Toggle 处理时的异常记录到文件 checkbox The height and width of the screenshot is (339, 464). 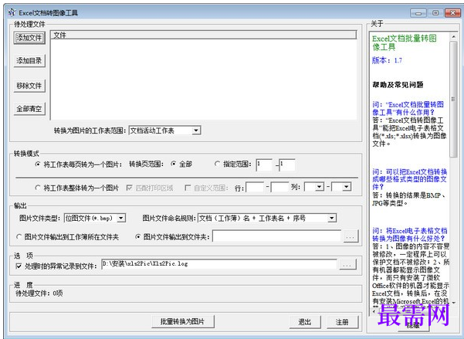pos(19,266)
